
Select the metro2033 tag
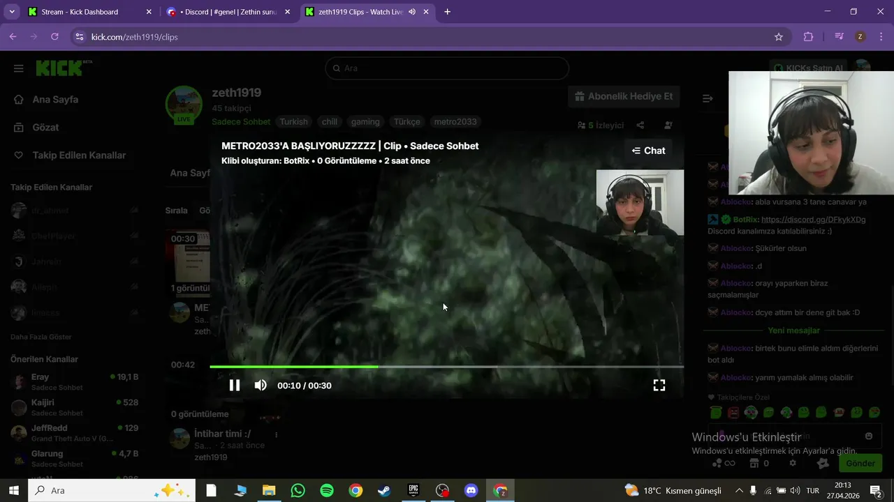pyautogui.click(x=455, y=122)
